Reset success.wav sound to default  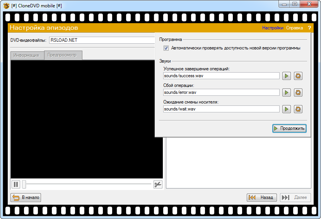point(298,76)
